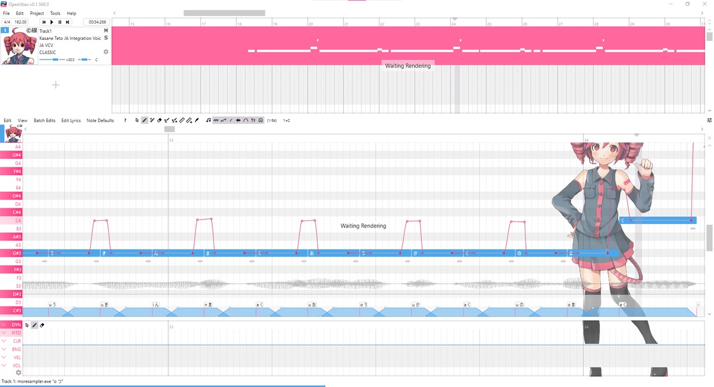Jump to the start with the skip-back button
714x387 pixels.
(x=43, y=22)
